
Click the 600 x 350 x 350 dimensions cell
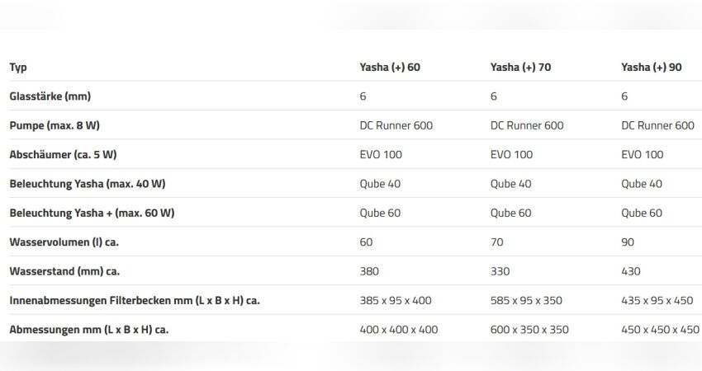[x=529, y=330]
